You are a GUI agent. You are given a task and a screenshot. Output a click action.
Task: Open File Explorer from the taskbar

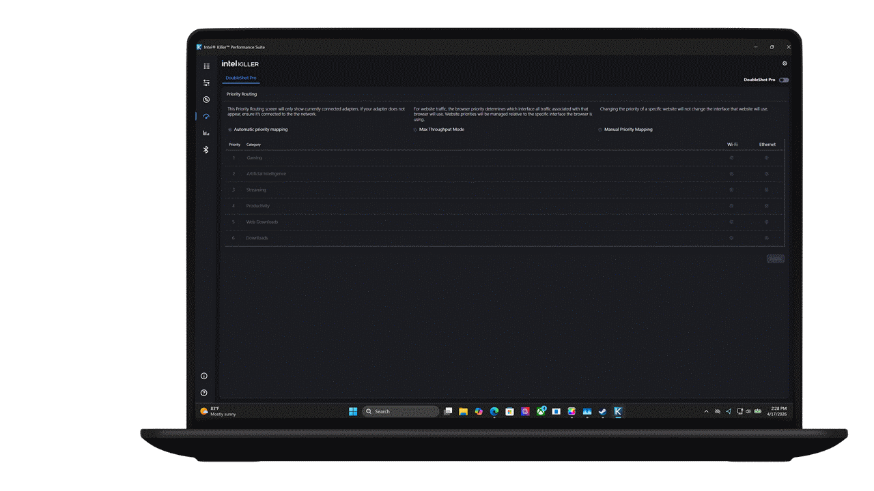tap(463, 411)
